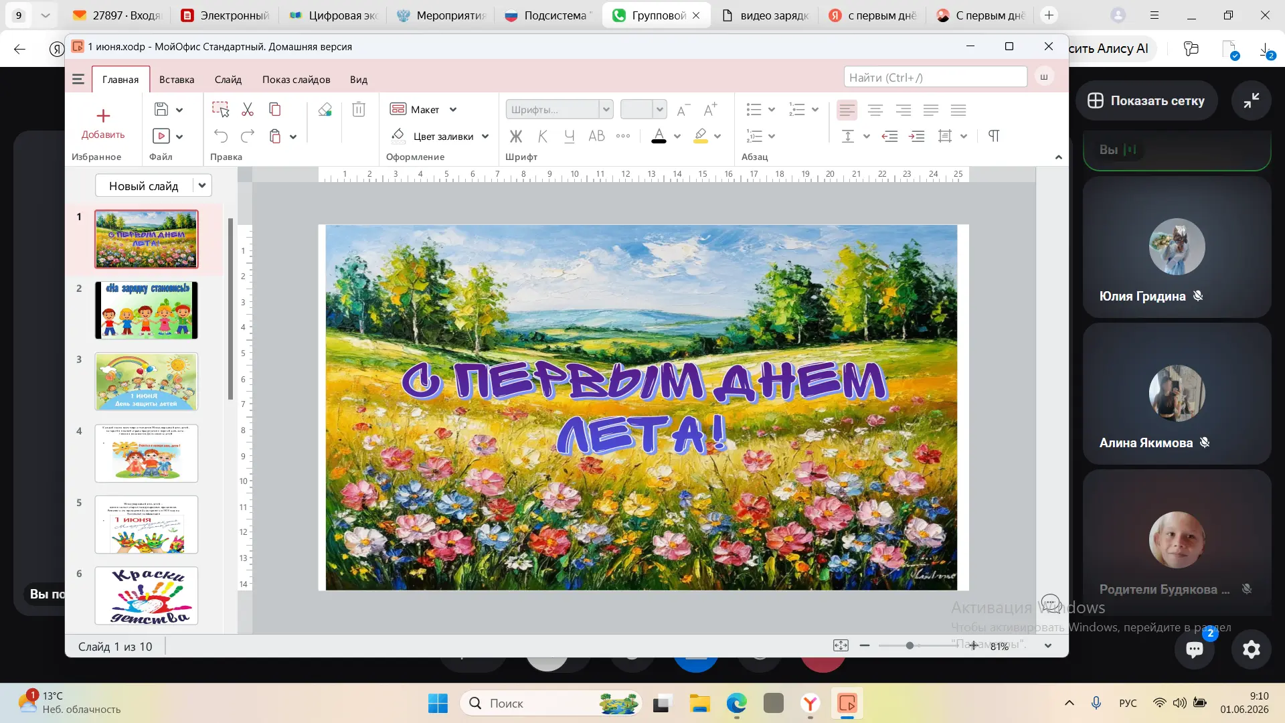Click the AB all-caps font icon
Image resolution: width=1285 pixels, height=723 pixels.
596,137
